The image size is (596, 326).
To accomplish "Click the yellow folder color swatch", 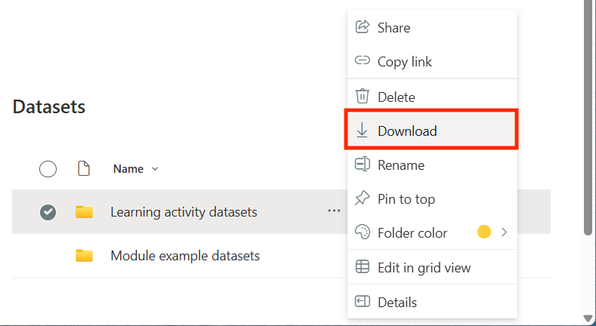I will [484, 232].
